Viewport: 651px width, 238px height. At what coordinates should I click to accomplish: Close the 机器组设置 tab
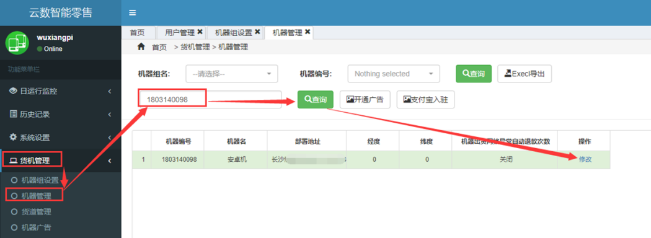tap(257, 32)
